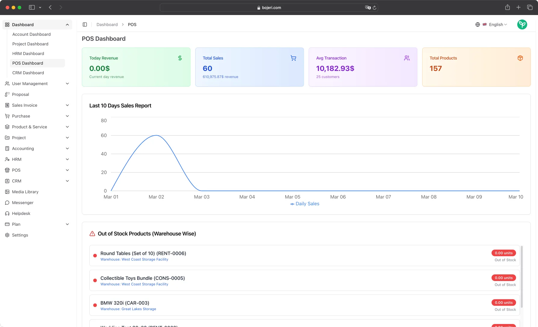The width and height of the screenshot is (538, 327).
Task: Toggle the Daily Sales series visibility
Action: pyautogui.click(x=304, y=203)
